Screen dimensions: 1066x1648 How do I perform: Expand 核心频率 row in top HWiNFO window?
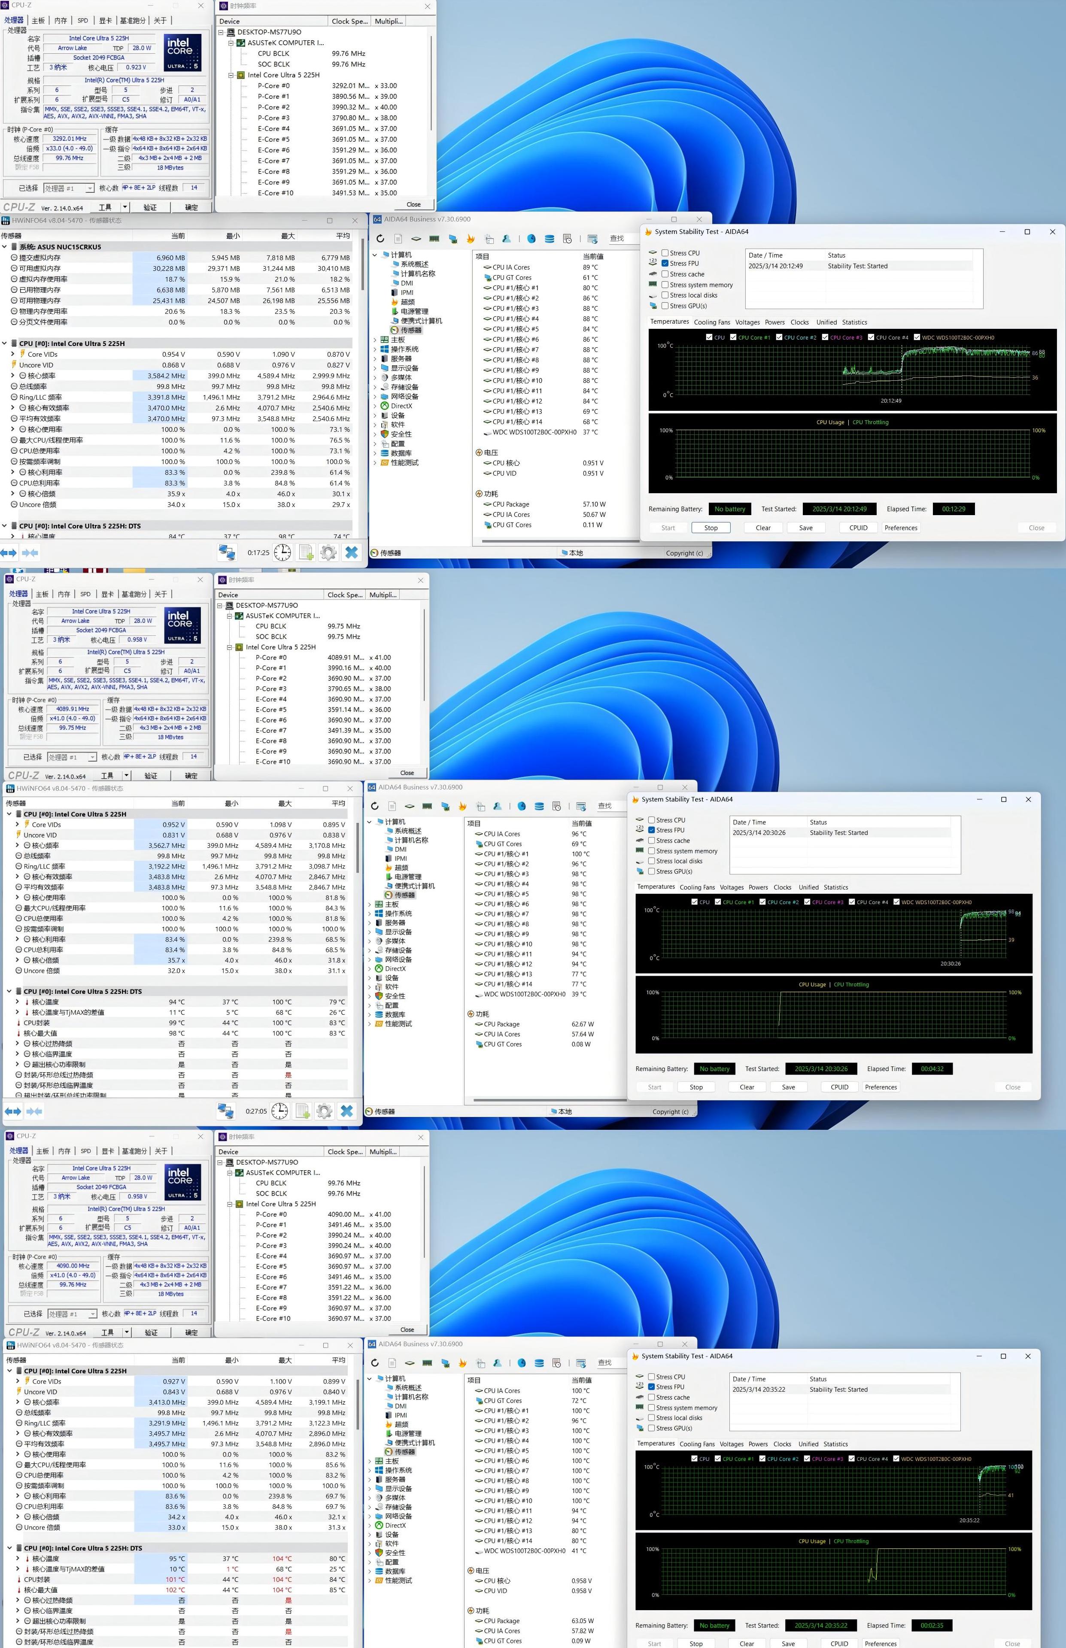click(x=13, y=376)
